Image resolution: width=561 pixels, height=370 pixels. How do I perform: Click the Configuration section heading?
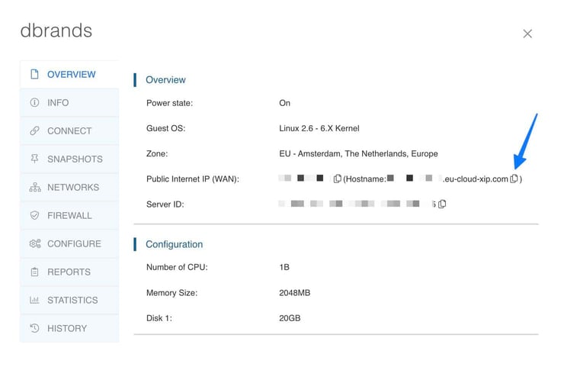click(175, 244)
